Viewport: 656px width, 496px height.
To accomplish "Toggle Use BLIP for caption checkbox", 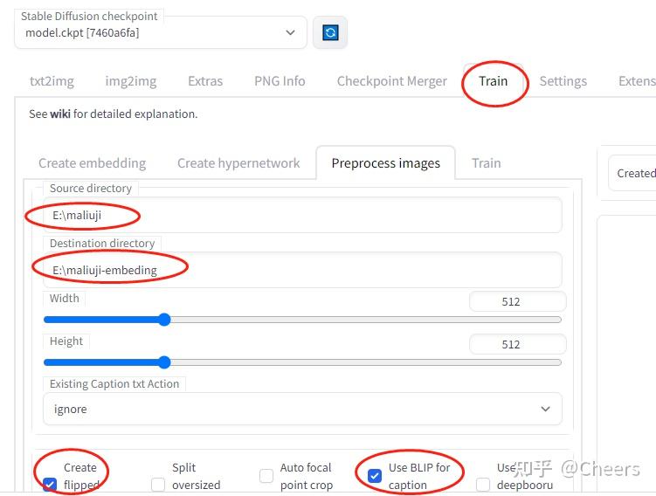I will (375, 476).
